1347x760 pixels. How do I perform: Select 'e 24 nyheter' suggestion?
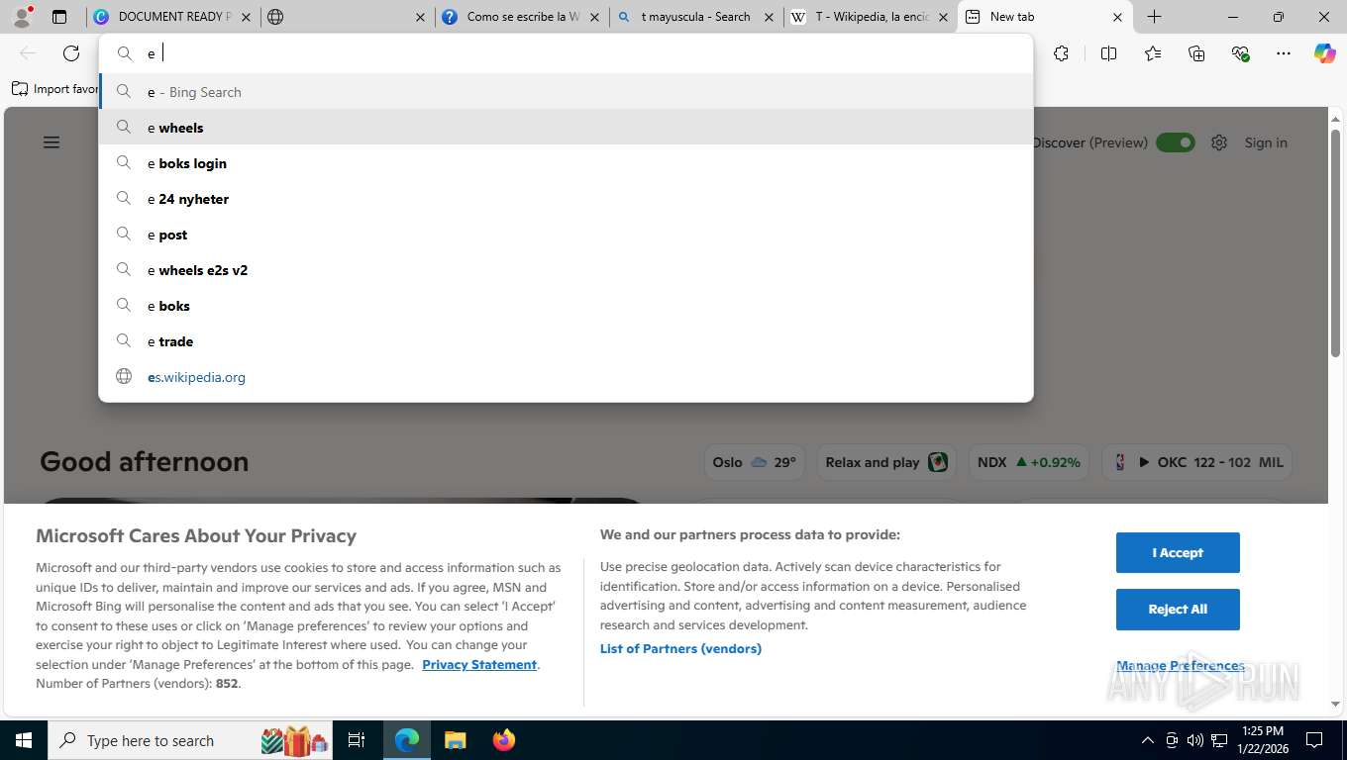[566, 199]
